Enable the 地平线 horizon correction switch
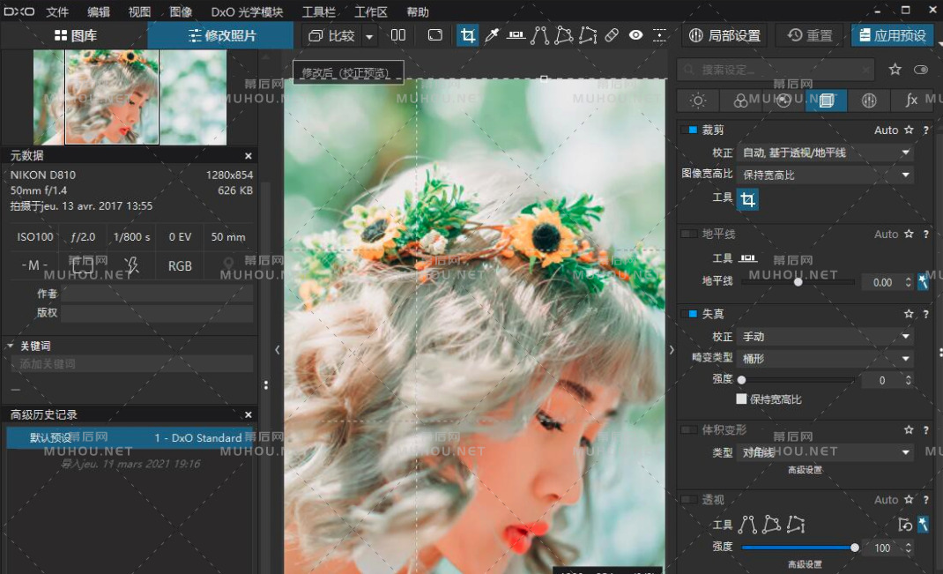The width and height of the screenshot is (943, 574). pos(688,234)
